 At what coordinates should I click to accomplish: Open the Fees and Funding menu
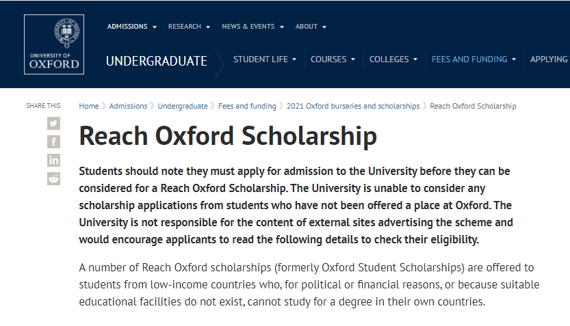point(474,59)
